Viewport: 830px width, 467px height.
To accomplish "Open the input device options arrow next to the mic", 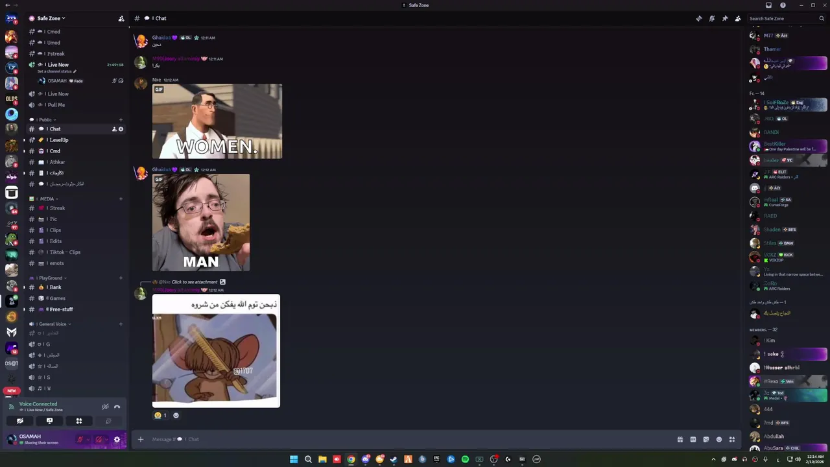I will click(88, 439).
